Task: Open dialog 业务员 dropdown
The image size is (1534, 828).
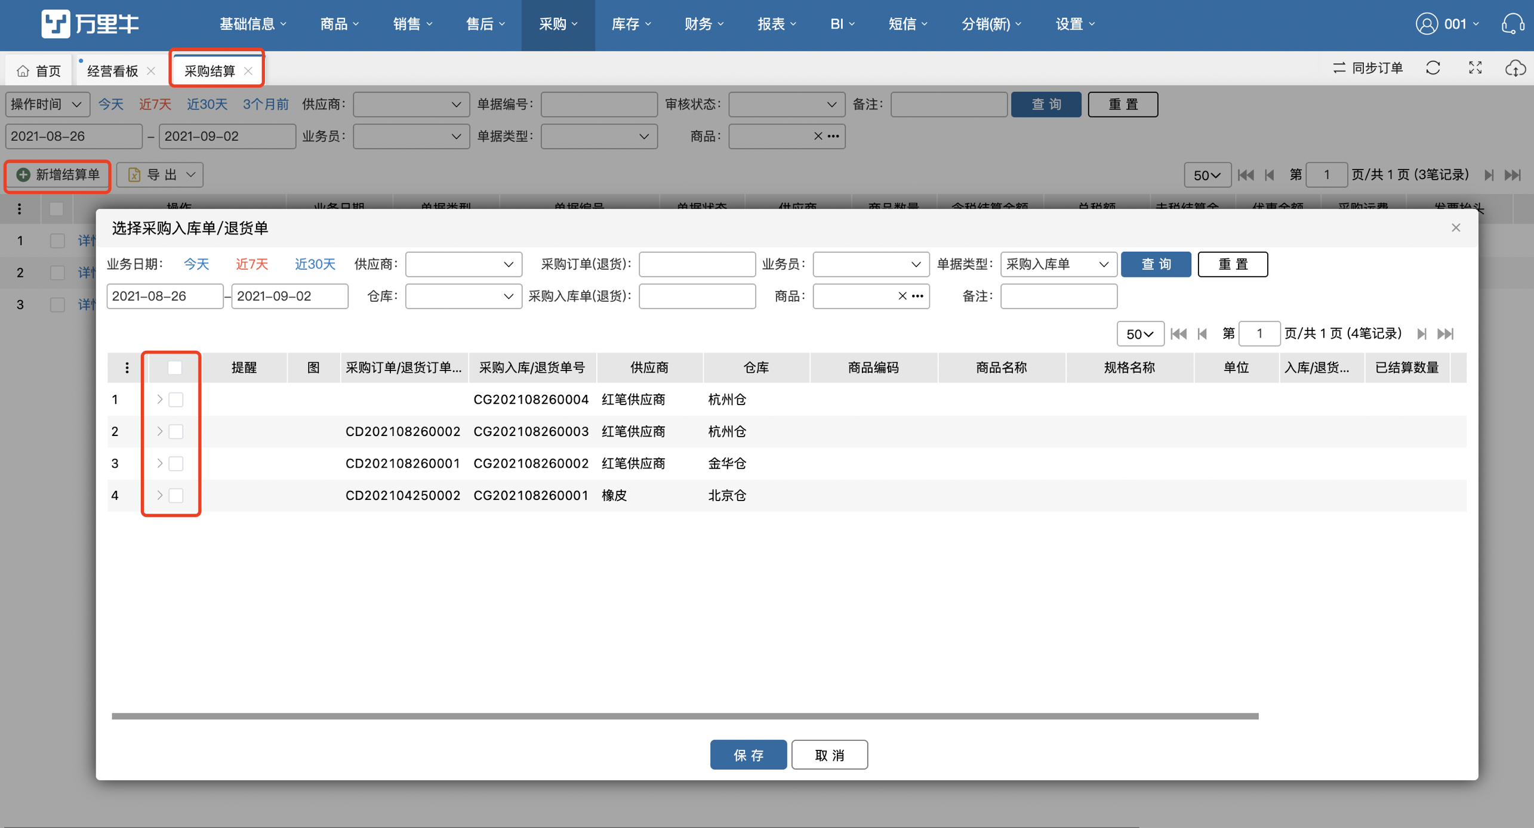Action: [871, 264]
